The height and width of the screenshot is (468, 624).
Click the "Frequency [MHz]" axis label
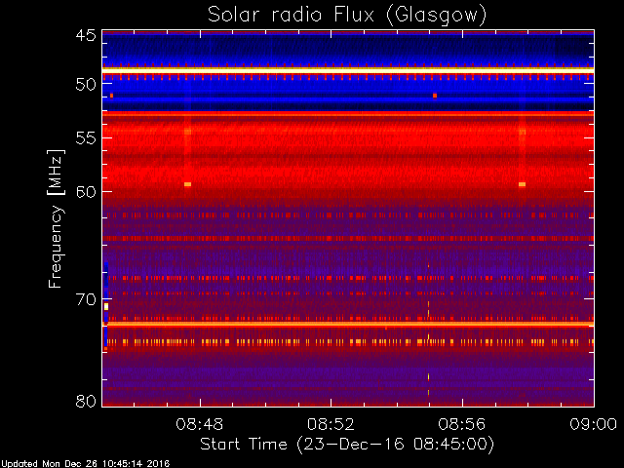point(57,218)
